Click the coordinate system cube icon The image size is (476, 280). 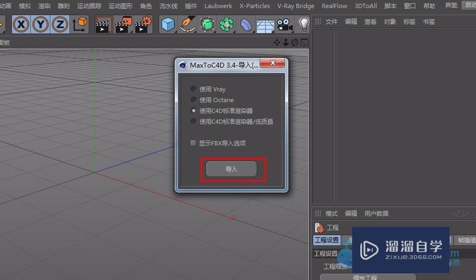[x=80, y=24]
